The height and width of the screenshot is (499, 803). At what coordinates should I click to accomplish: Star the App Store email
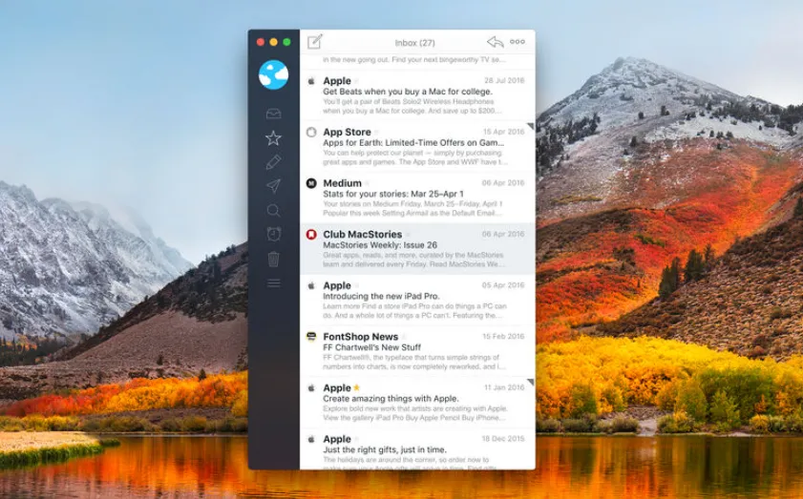376,132
